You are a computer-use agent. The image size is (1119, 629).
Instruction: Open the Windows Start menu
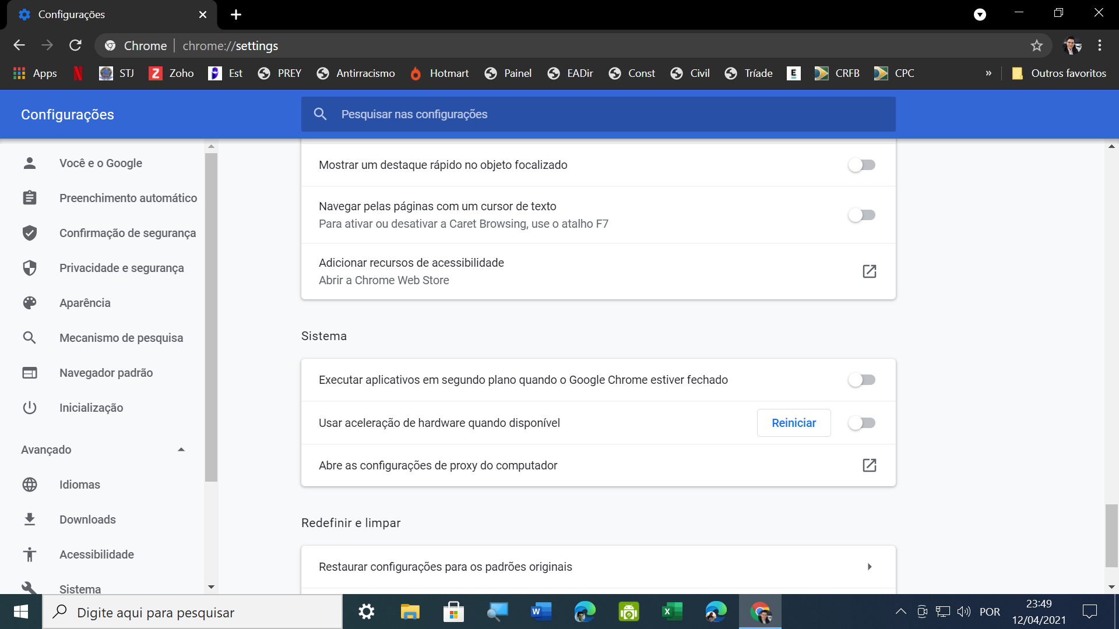21,612
